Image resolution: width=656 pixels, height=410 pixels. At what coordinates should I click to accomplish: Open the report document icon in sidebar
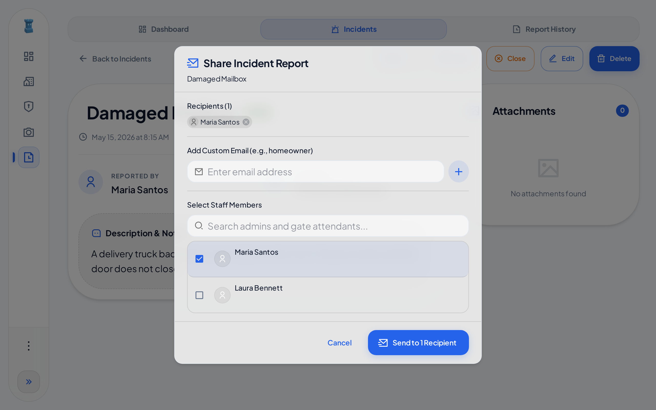pos(29,157)
